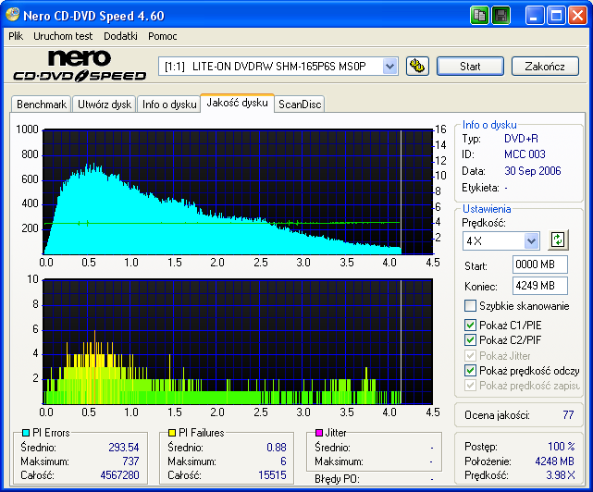
Task: Click the copy-to-clipboard icon in title bar
Action: pos(479,16)
